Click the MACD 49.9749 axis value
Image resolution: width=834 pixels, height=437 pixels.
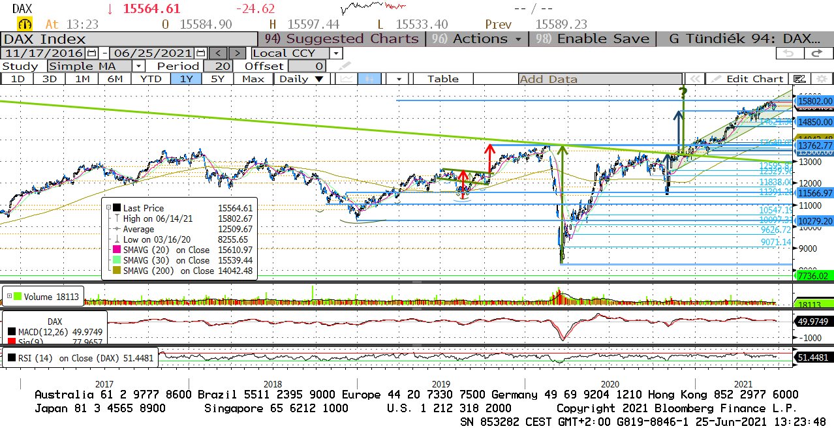pyautogui.click(x=814, y=322)
